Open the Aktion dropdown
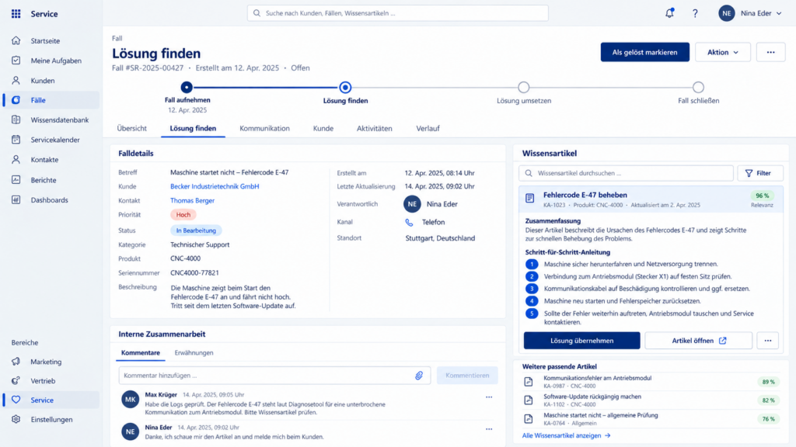This screenshot has width=796, height=447. coord(722,52)
